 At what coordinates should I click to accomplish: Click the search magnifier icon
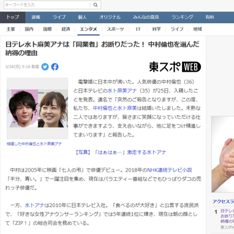point(96,5)
